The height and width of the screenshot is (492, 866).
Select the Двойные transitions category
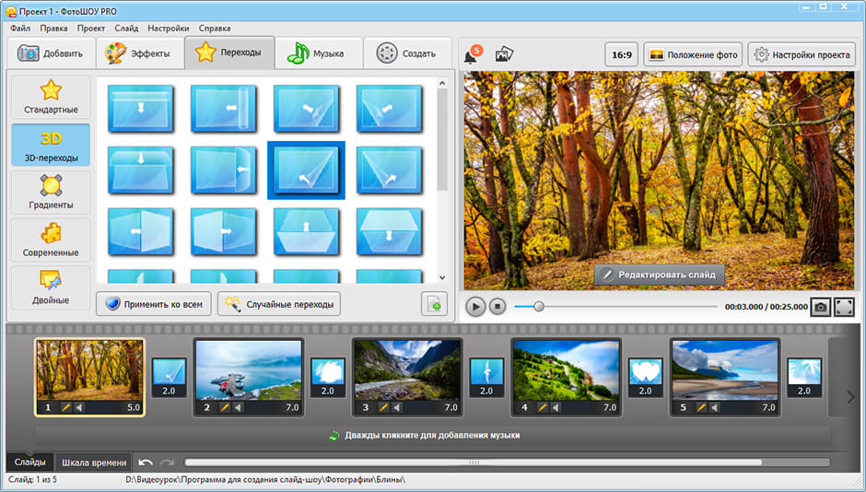pyautogui.click(x=51, y=287)
